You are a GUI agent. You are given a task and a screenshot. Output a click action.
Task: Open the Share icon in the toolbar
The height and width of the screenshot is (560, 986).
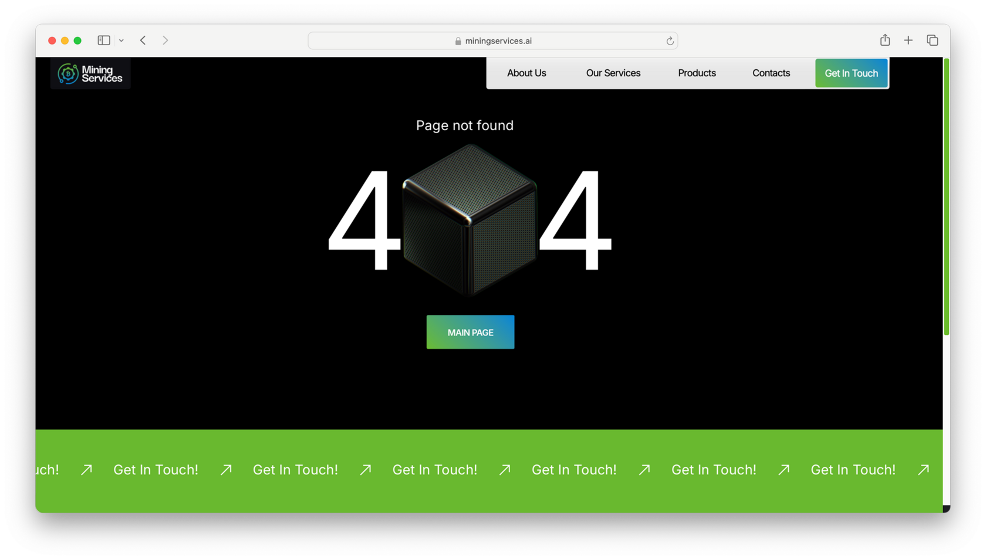(885, 40)
